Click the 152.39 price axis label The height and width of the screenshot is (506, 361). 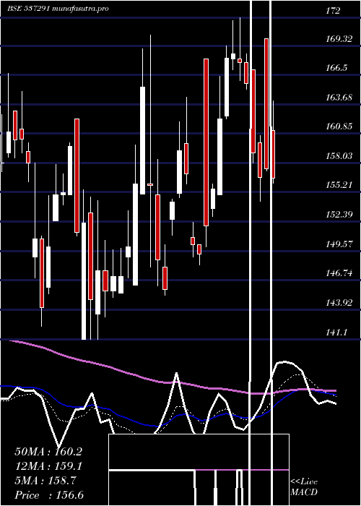click(x=339, y=214)
